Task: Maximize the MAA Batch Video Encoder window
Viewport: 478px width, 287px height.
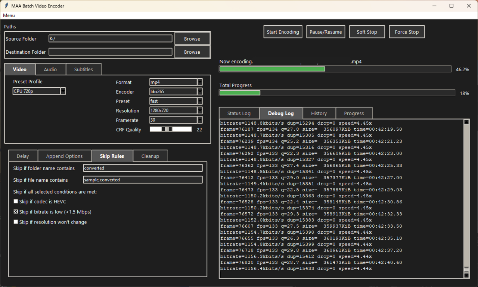Action: 451,6
